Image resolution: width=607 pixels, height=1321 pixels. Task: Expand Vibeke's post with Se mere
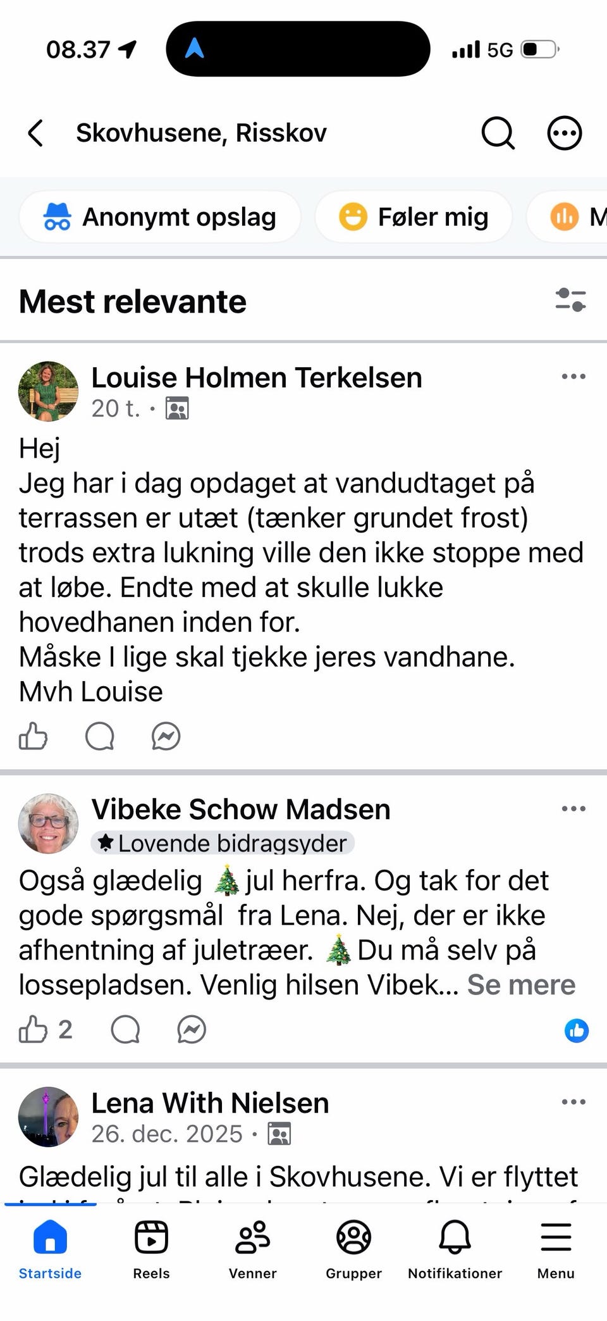point(521,985)
